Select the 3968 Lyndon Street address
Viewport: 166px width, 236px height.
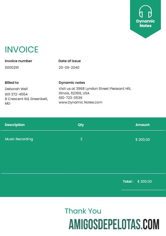click(x=95, y=91)
